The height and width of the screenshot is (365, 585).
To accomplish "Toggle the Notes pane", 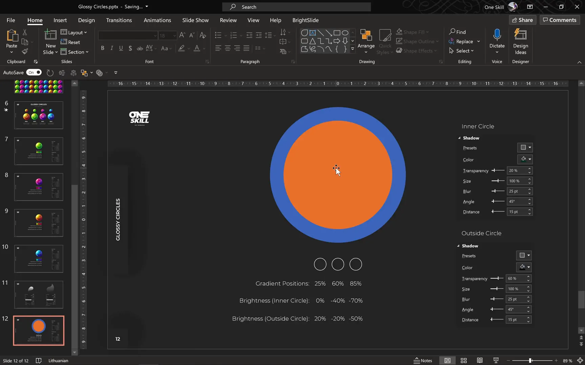I will click(423, 361).
